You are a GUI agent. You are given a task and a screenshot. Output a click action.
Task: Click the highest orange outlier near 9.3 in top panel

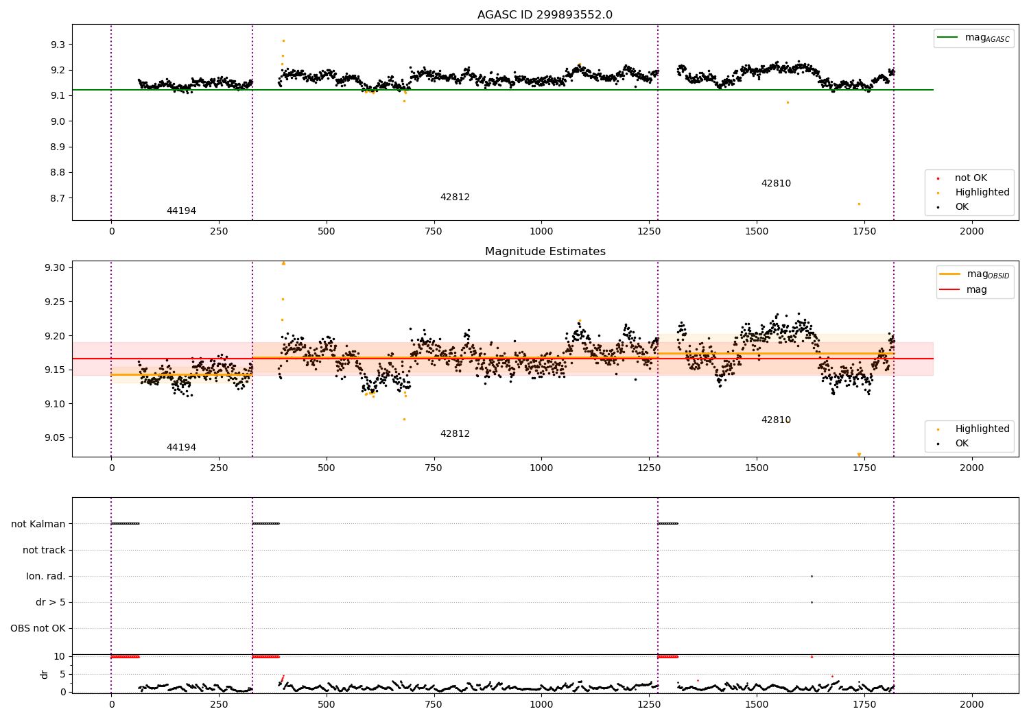coord(283,40)
